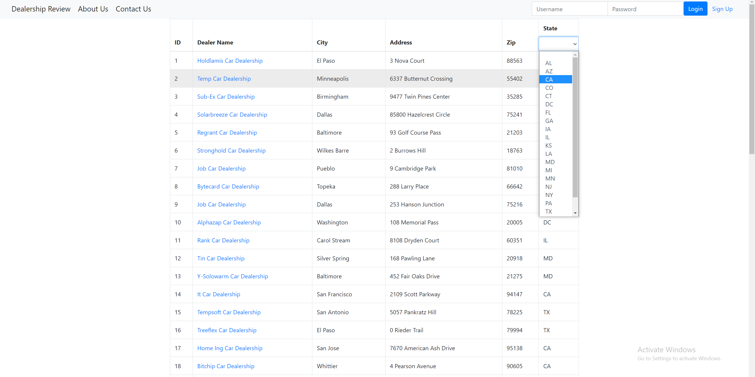Open Y-Solowarm Car Dealership link
Viewport: 755px width, 377px height.
(232, 276)
